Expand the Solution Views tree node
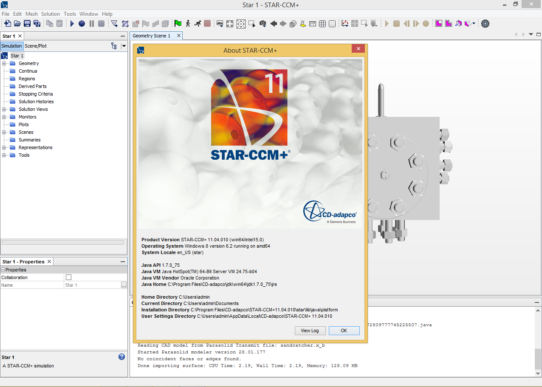The height and width of the screenshot is (387, 542). pos(4,109)
